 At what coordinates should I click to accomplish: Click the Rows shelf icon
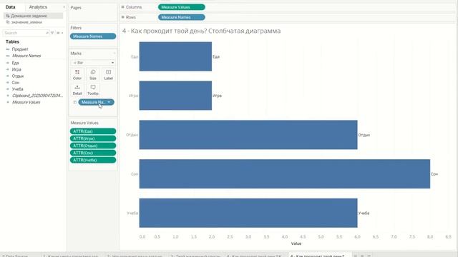pos(122,17)
